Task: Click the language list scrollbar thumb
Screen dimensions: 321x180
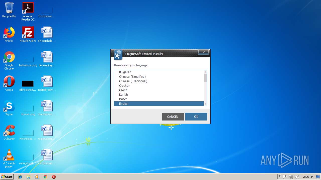Action: (x=205, y=78)
